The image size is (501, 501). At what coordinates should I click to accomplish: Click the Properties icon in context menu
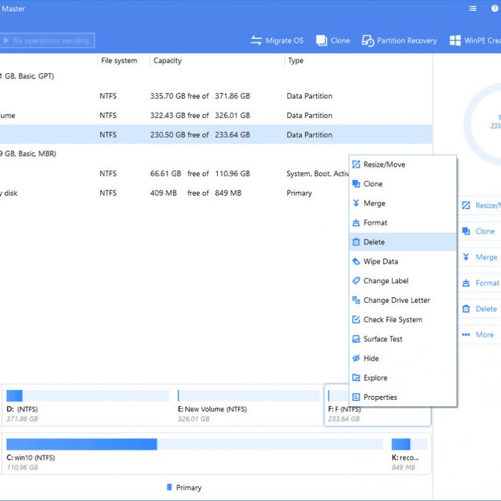(x=356, y=397)
